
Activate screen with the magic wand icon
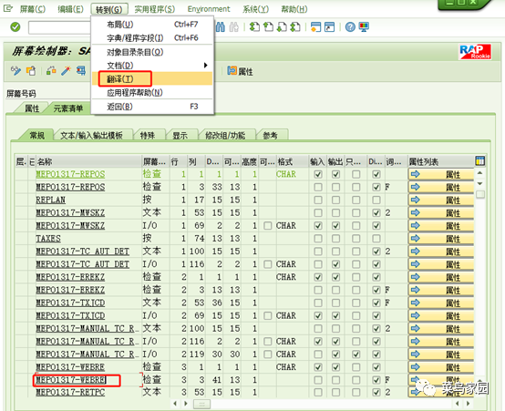coord(66,70)
